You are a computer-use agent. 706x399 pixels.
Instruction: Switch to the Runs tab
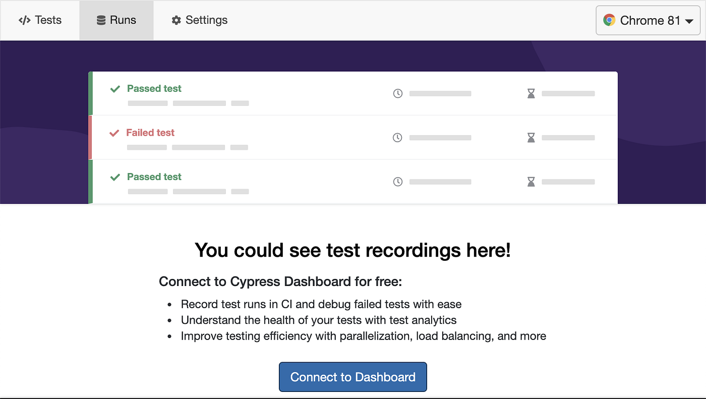click(116, 20)
